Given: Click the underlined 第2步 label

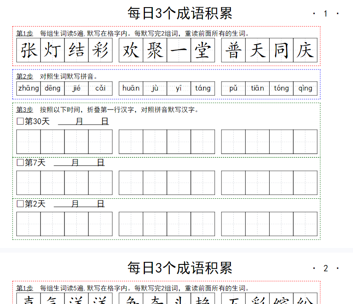Looking at the screenshot, I should tap(24, 76).
